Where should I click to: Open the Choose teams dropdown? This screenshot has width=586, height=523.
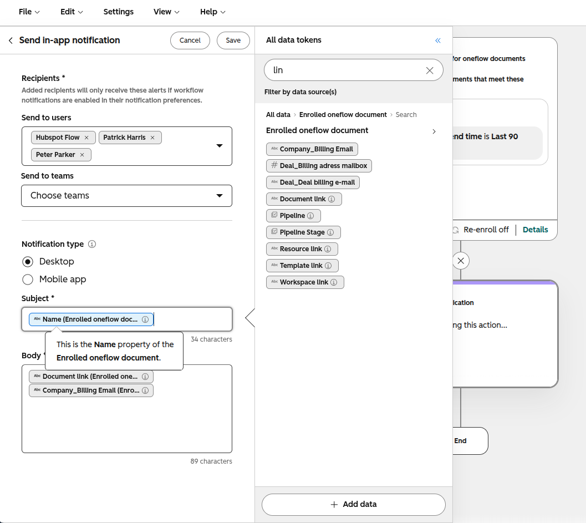pos(127,196)
